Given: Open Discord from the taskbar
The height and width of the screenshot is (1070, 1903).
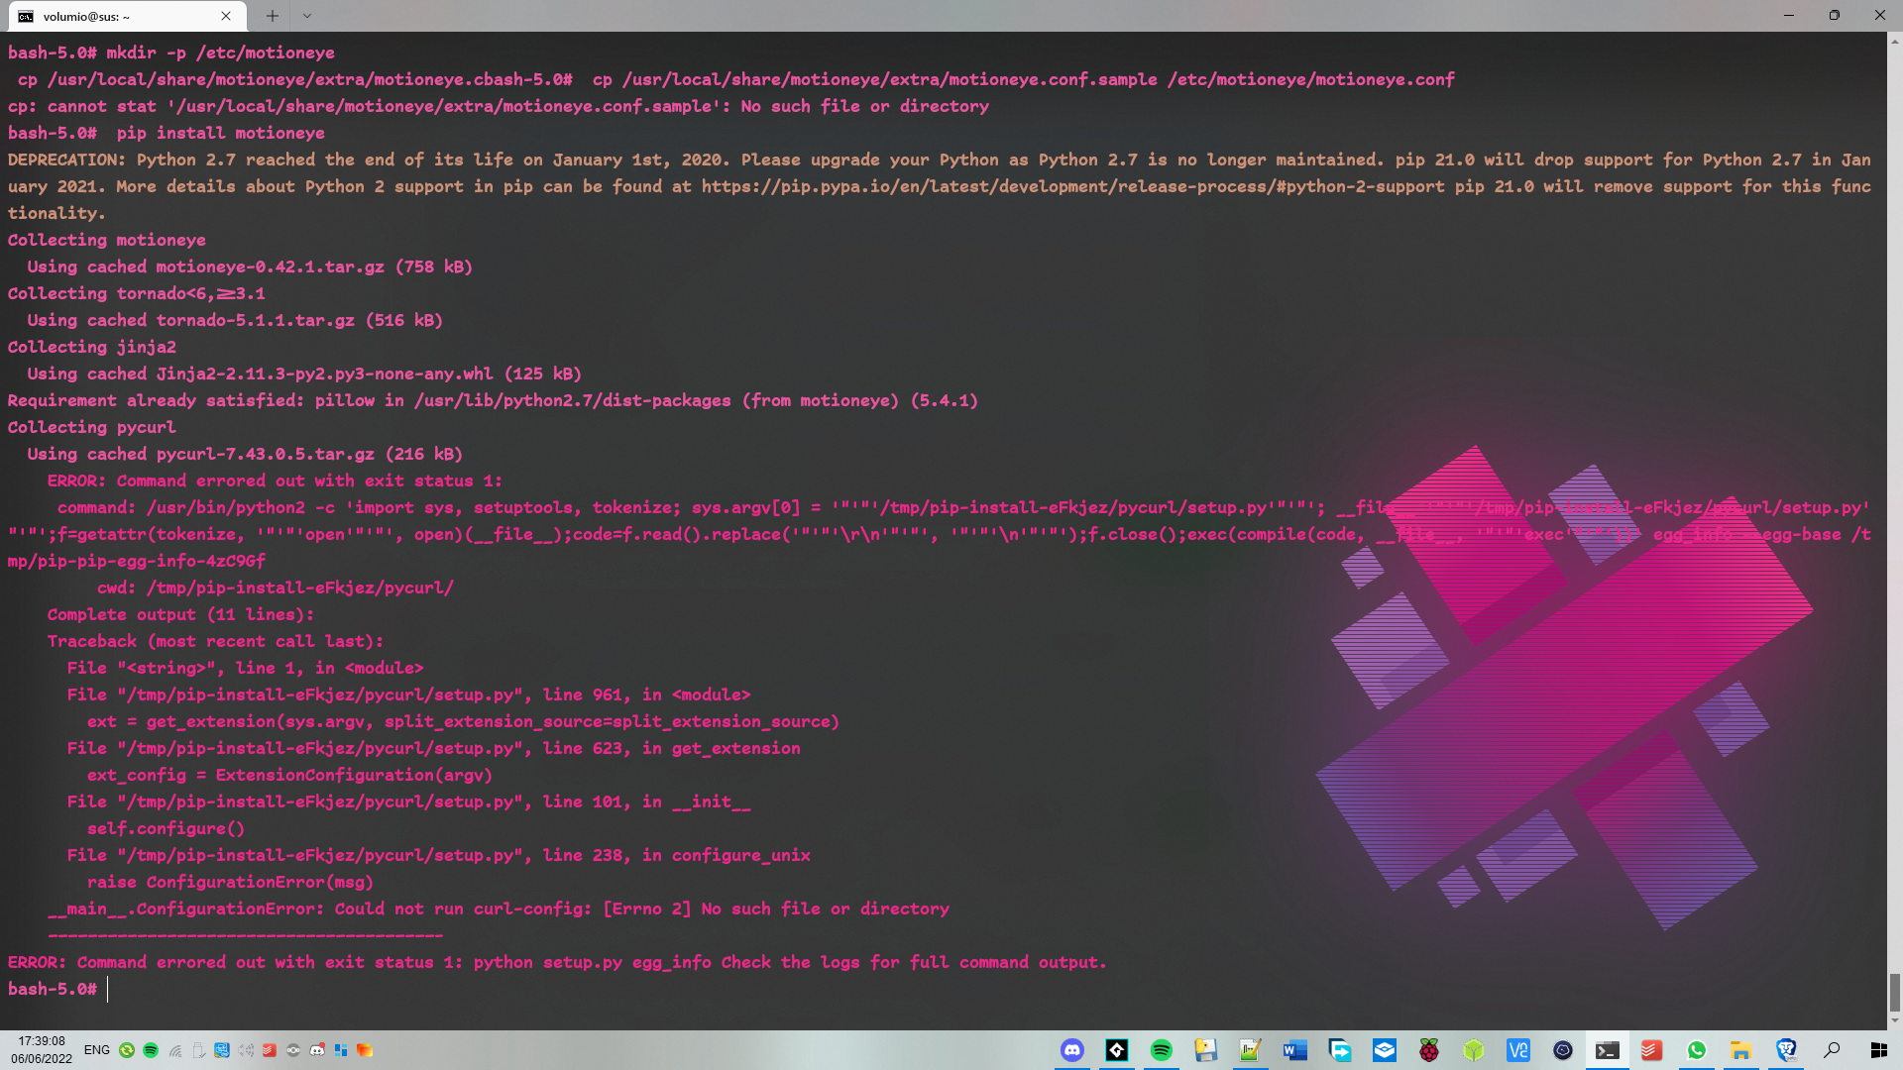Looking at the screenshot, I should pos(1071,1050).
